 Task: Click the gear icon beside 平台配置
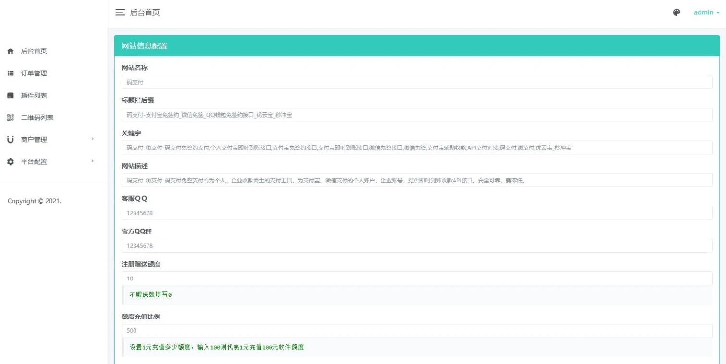tap(11, 162)
